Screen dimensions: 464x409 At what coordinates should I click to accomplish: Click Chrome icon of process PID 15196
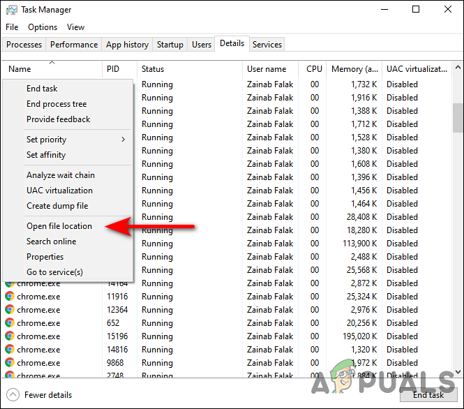click(x=10, y=336)
